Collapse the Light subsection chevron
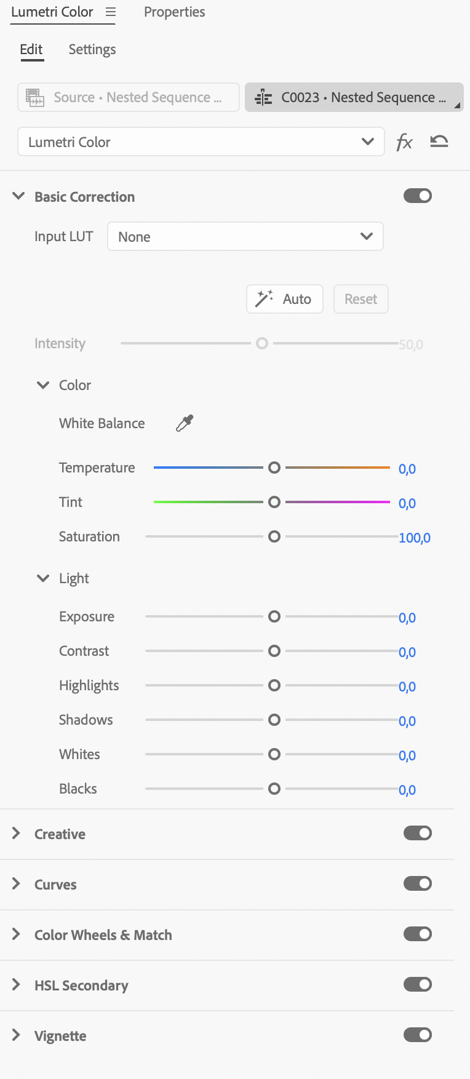The height and width of the screenshot is (1079, 470). [x=43, y=578]
